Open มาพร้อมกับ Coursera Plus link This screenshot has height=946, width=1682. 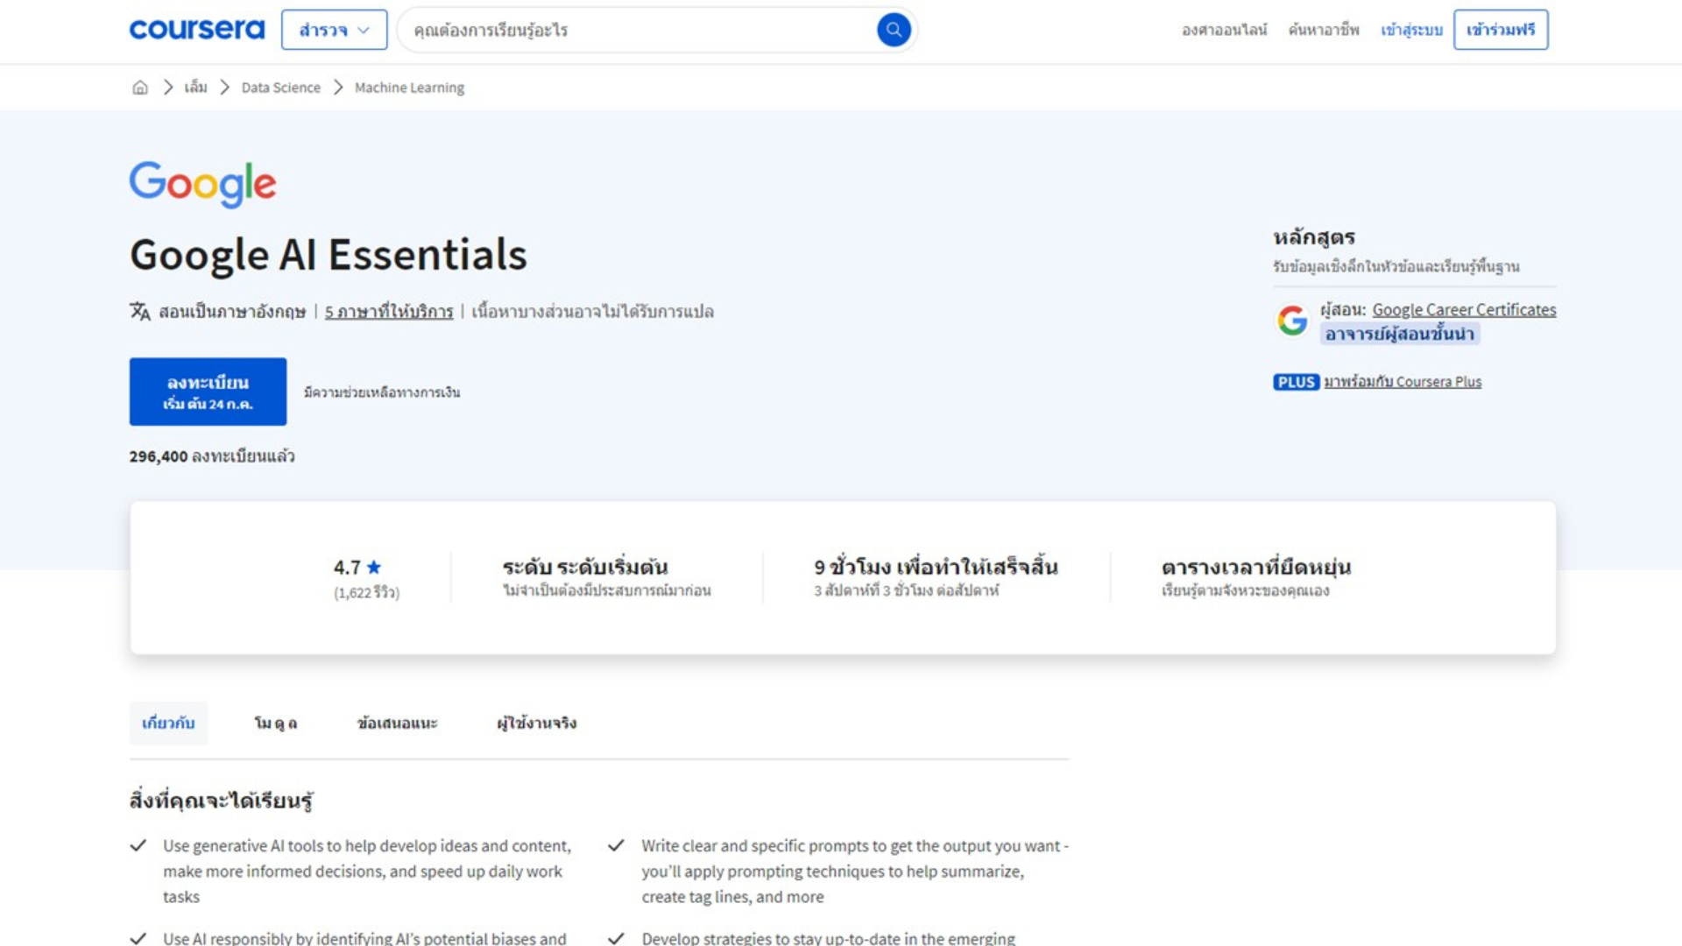pyautogui.click(x=1402, y=382)
